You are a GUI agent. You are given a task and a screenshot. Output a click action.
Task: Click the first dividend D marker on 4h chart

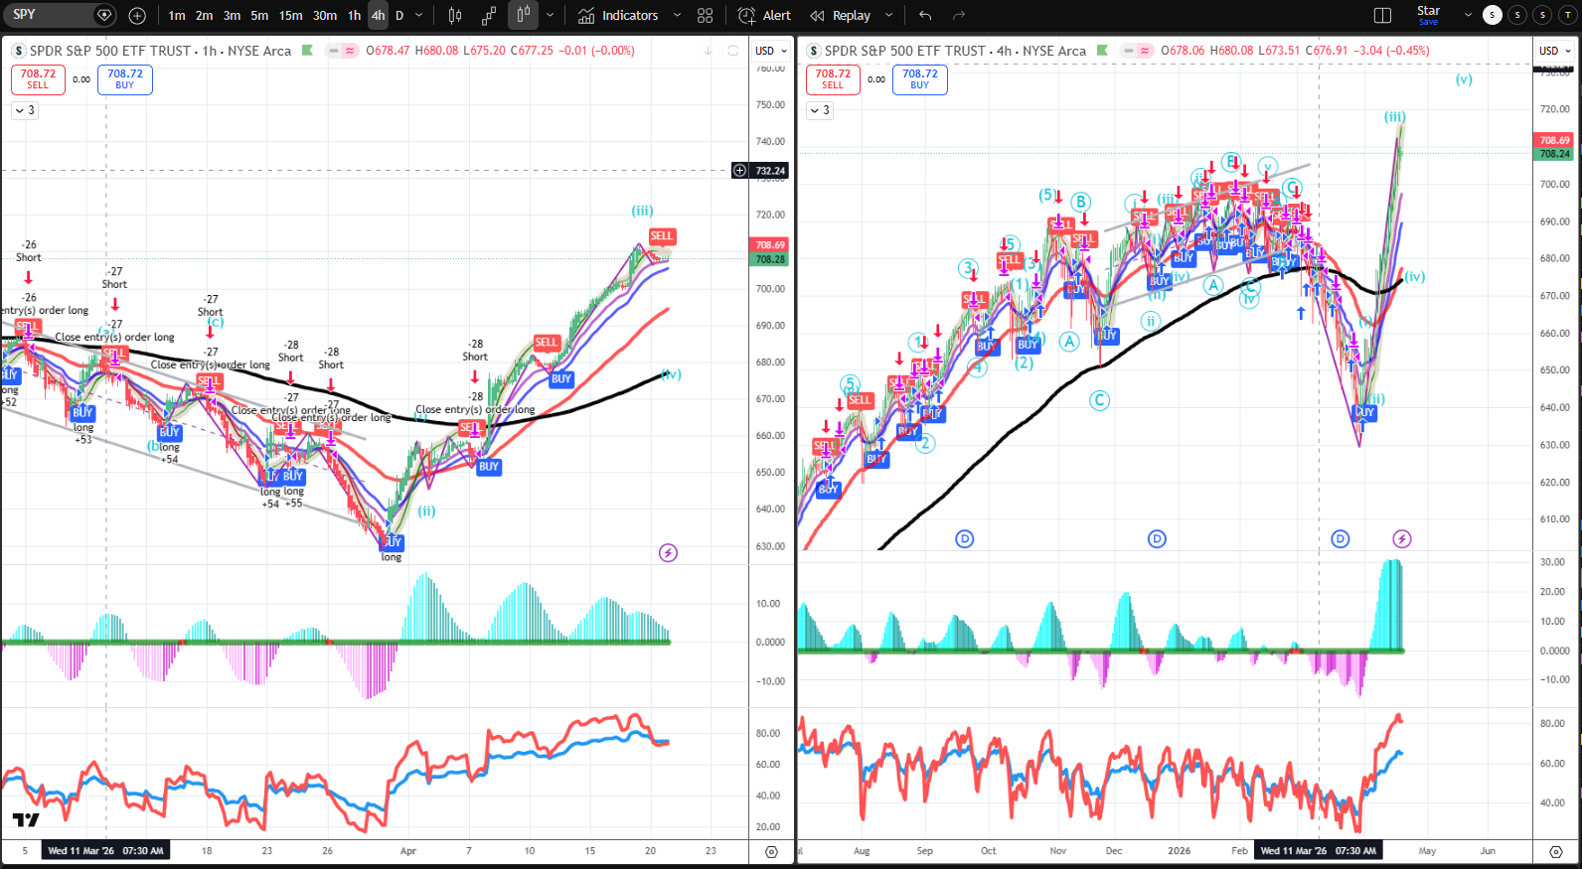[965, 539]
